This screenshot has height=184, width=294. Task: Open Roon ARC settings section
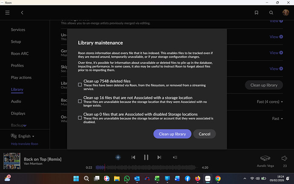(x=20, y=54)
